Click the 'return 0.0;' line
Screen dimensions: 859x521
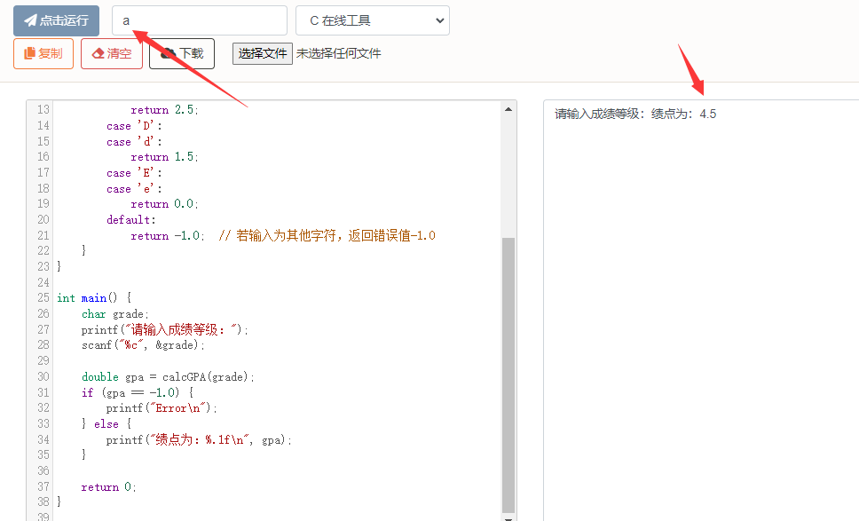[x=164, y=204]
